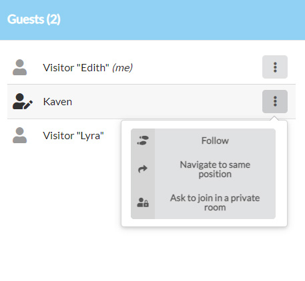The width and height of the screenshot is (305, 281).
Task: Select Follow from the popup menu
Action: tap(203, 140)
